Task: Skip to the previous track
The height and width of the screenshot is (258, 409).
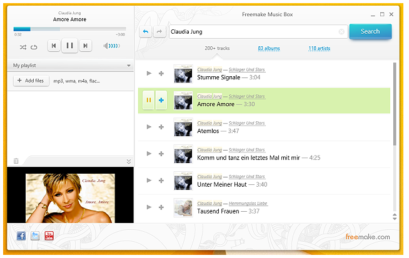Action: 54,46
